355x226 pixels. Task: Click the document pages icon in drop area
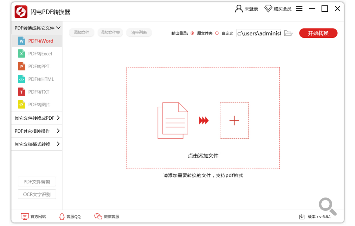pos(173,121)
